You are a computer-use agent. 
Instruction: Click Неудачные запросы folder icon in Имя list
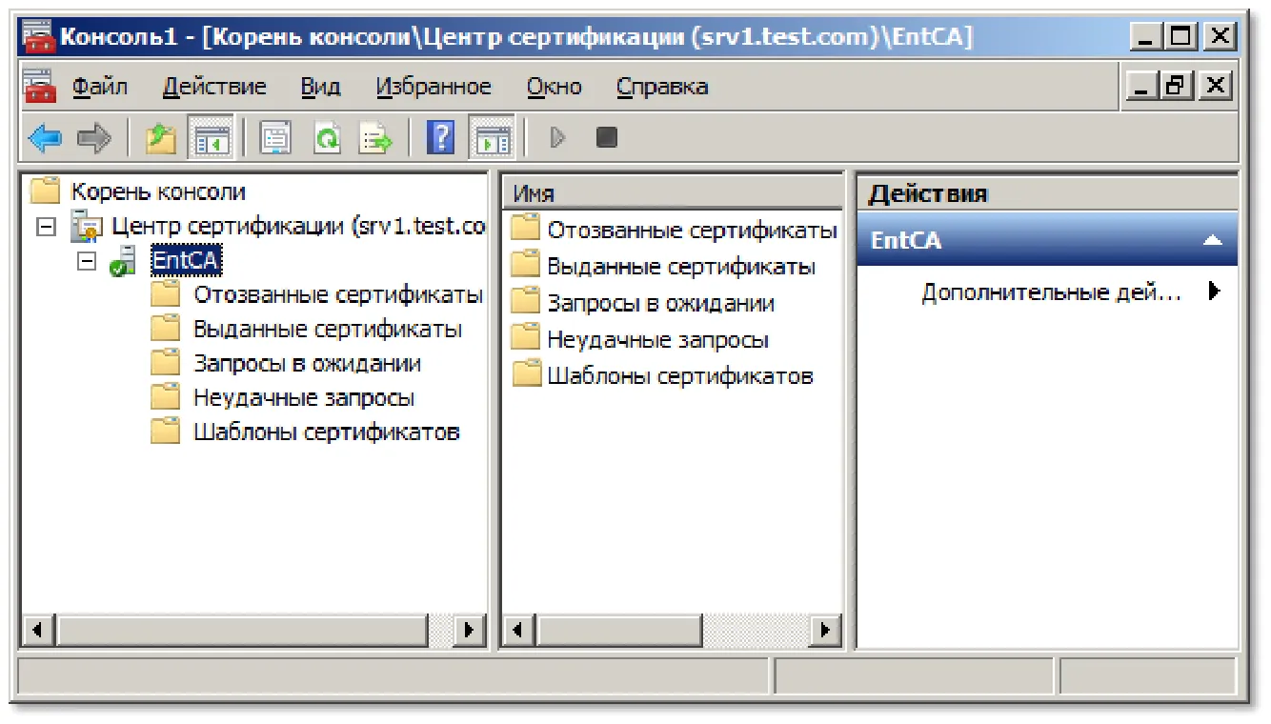(x=526, y=338)
